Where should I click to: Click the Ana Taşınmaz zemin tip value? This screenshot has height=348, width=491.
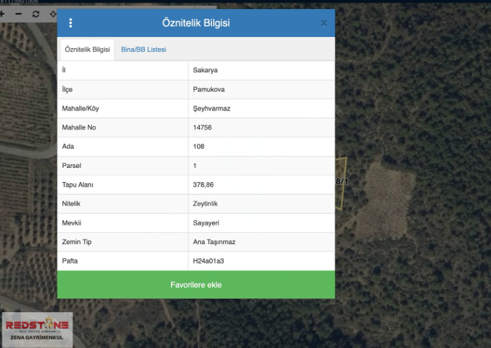[x=214, y=242]
